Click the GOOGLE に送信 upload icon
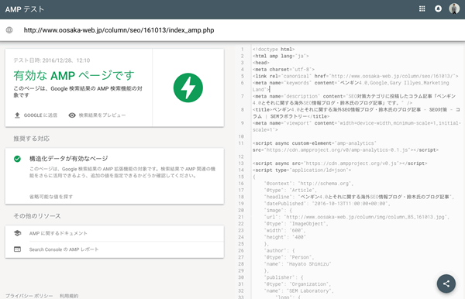Screen dimensions: 465x299 click(x=17, y=115)
